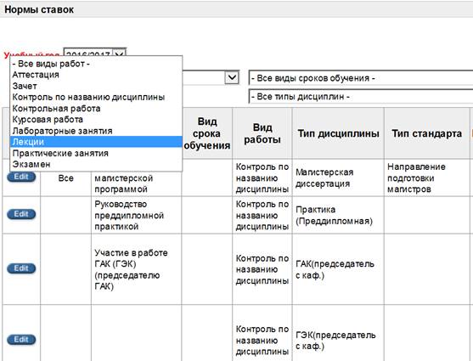The height and width of the screenshot is (361, 473).
Task: Click the 'Тип дисциплины' column header
Action: pyautogui.click(x=338, y=133)
